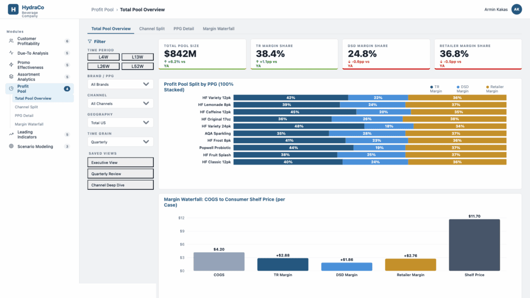
Task: Open Assortment Analytics in the sidebar
Action: click(39, 77)
